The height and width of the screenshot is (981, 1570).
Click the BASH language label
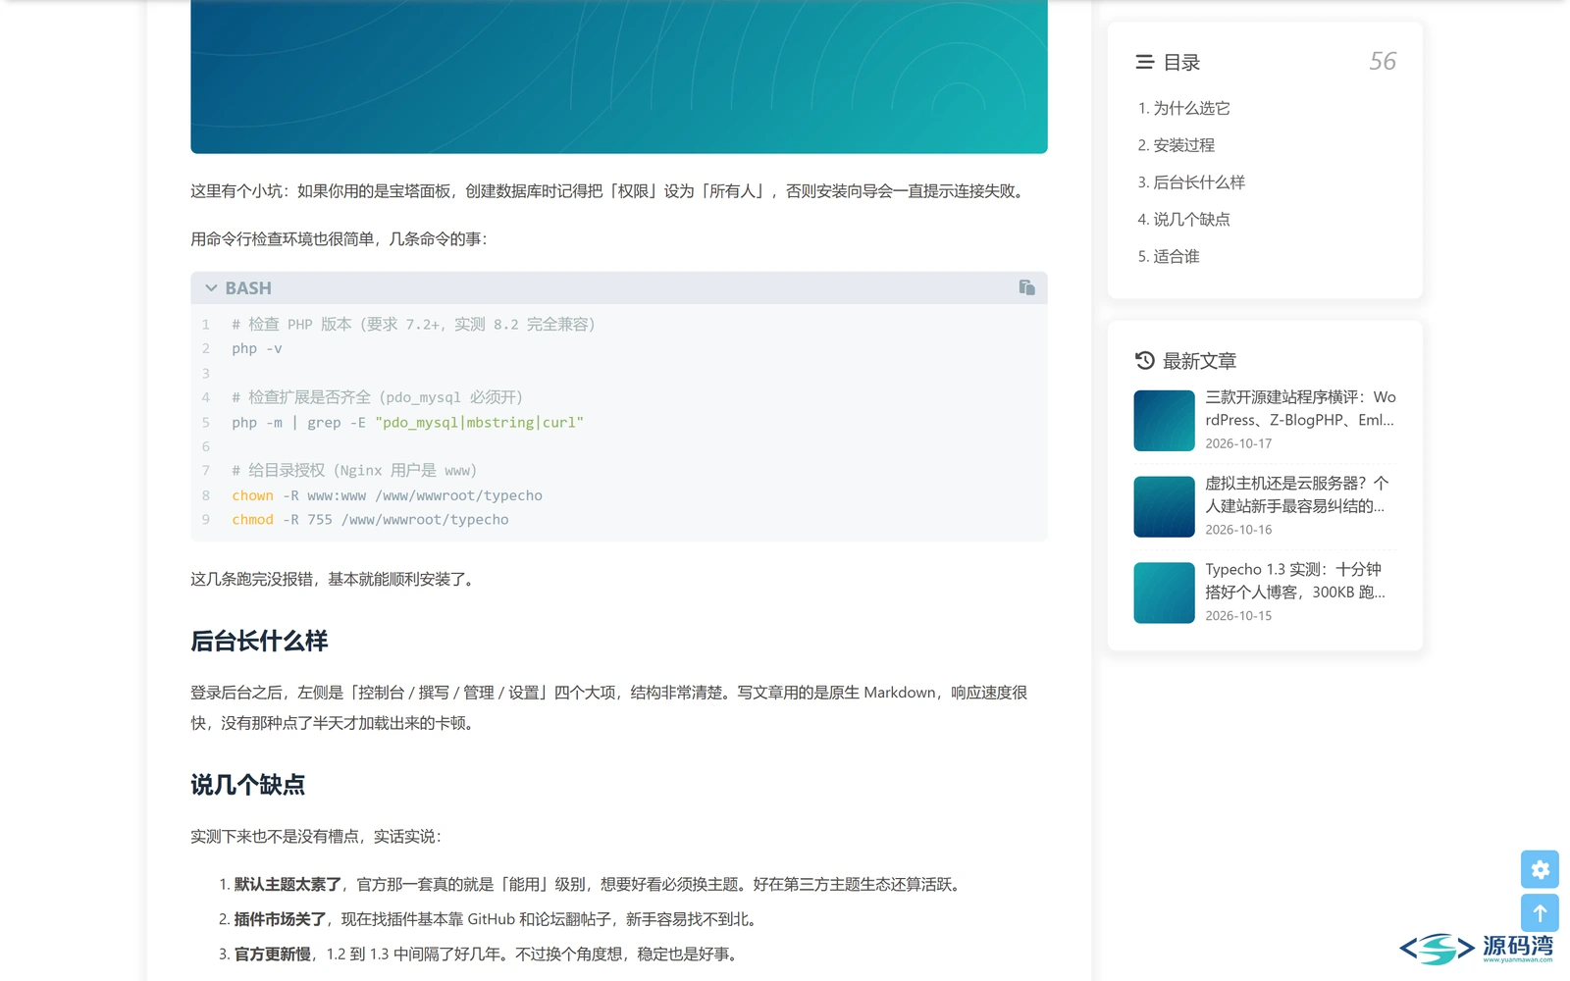pyautogui.click(x=248, y=288)
